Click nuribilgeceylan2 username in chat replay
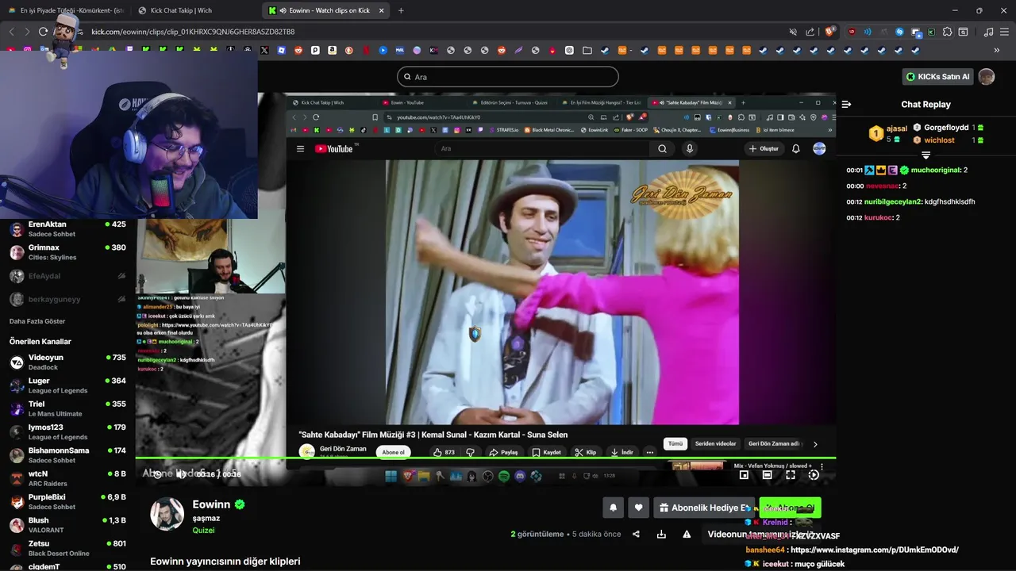The height and width of the screenshot is (571, 1016). [x=893, y=201]
